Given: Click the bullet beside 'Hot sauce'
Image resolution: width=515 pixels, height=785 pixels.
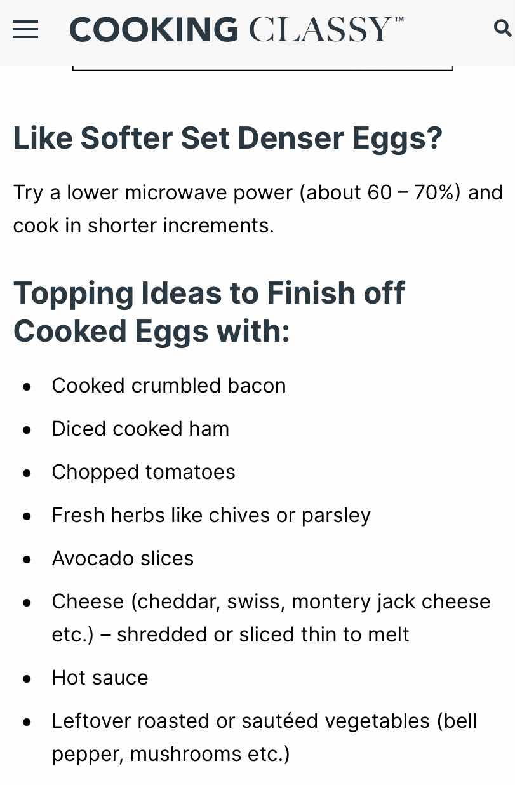Looking at the screenshot, I should 27,678.
